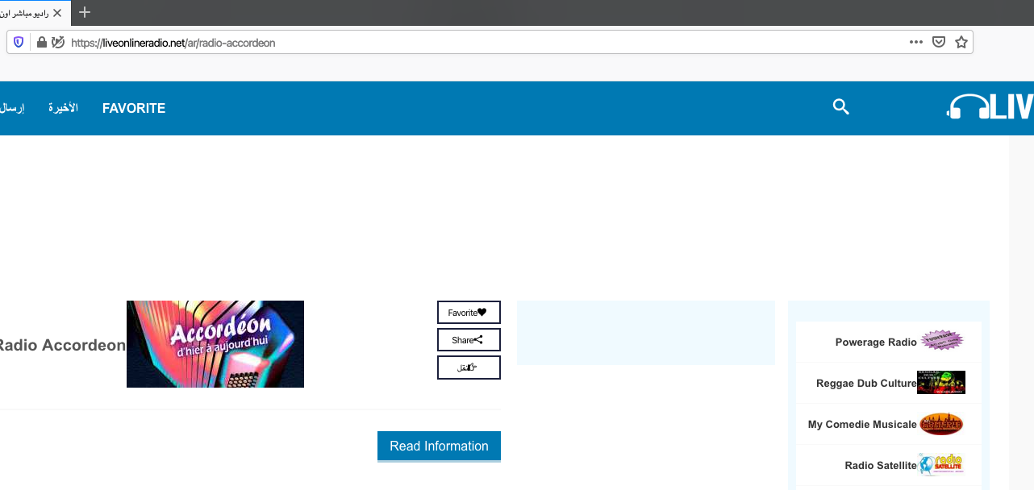
Task: Click the Radio Satellite logo
Action: pyautogui.click(x=941, y=464)
